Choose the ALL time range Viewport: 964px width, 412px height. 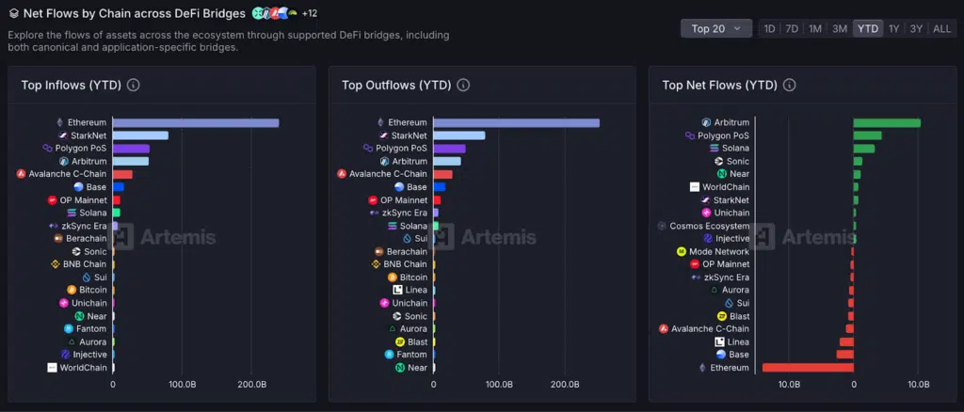click(x=940, y=28)
